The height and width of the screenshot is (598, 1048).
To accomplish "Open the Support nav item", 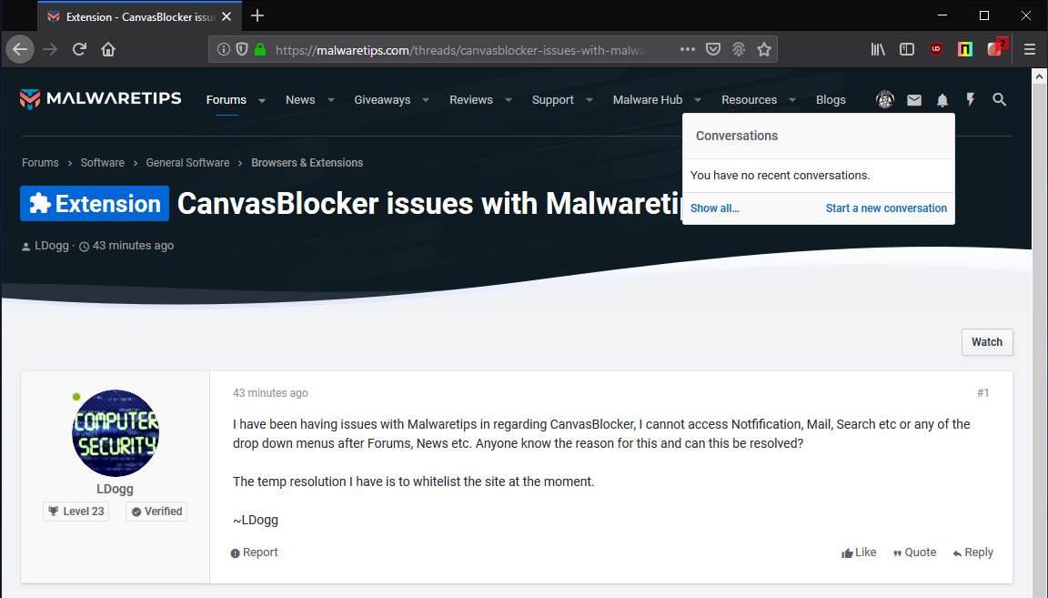I will pos(553,100).
